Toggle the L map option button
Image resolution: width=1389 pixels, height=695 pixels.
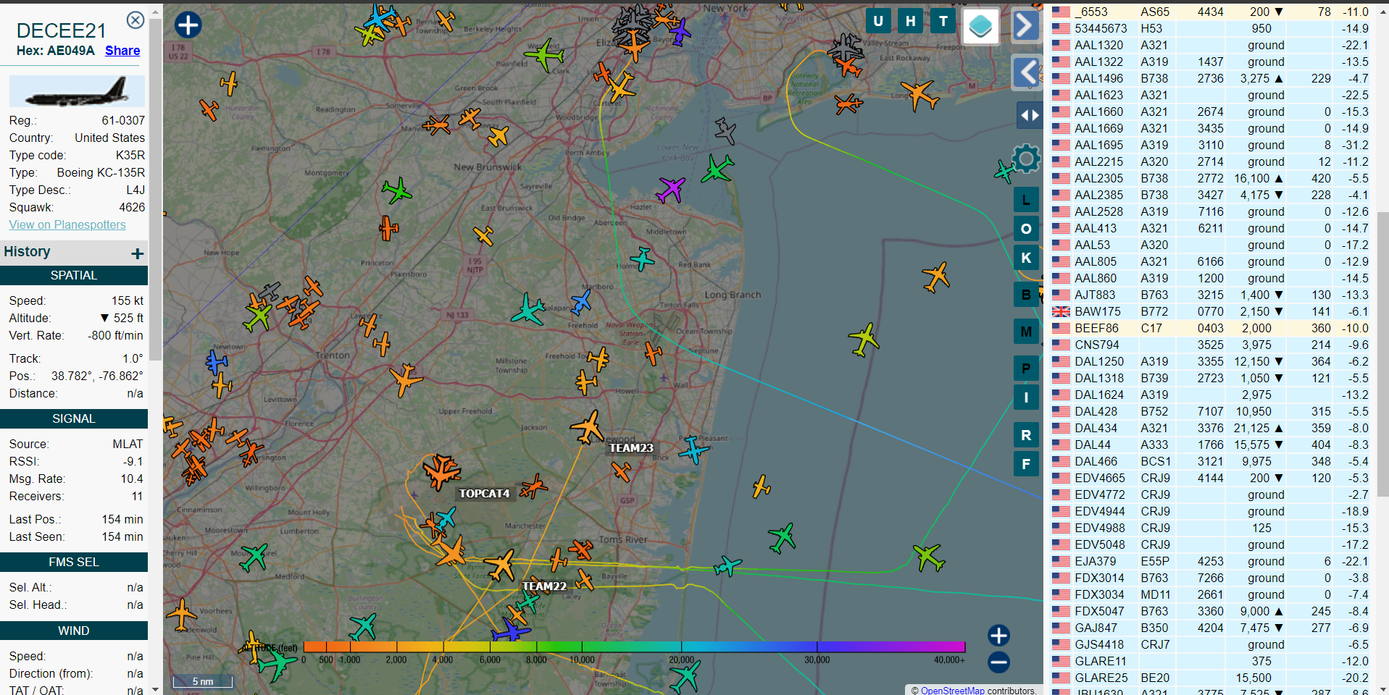tap(1026, 200)
